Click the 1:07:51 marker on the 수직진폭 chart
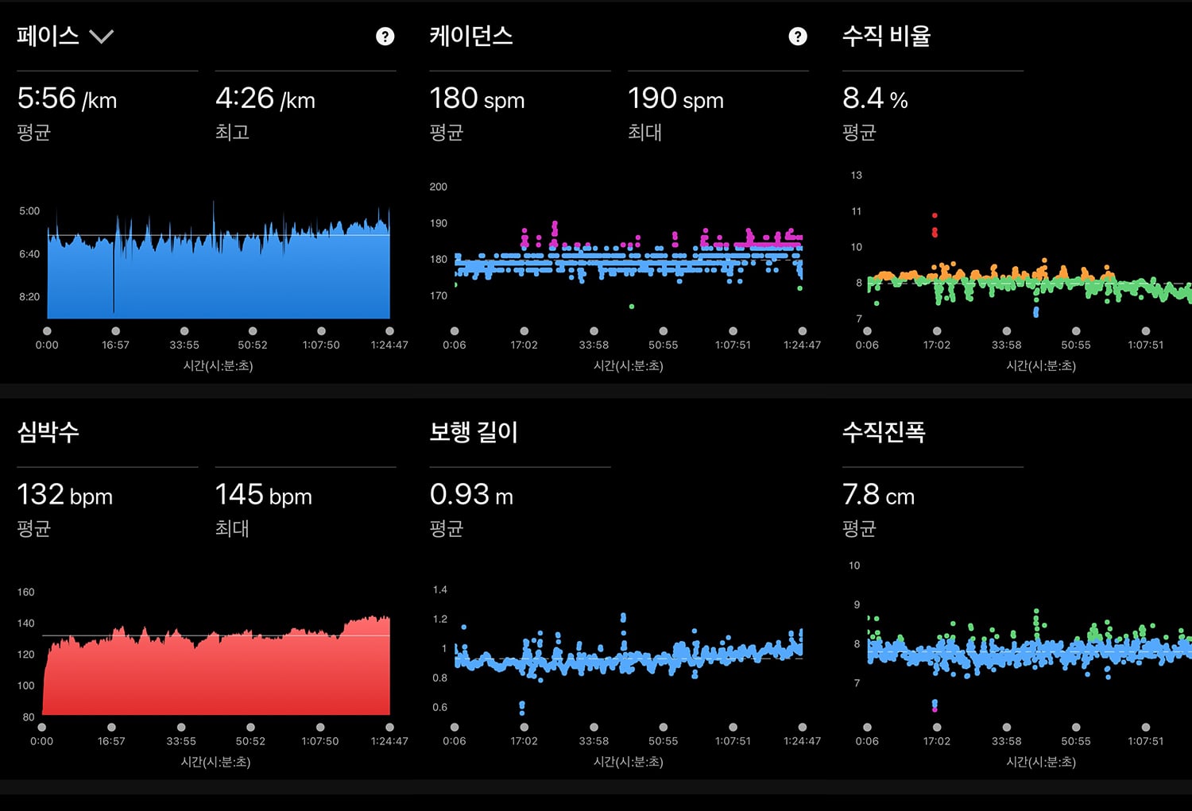Viewport: 1192px width, 811px height. pyautogui.click(x=1146, y=728)
